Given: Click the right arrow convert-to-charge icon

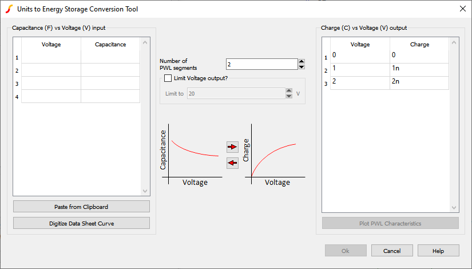Looking at the screenshot, I should (x=232, y=147).
